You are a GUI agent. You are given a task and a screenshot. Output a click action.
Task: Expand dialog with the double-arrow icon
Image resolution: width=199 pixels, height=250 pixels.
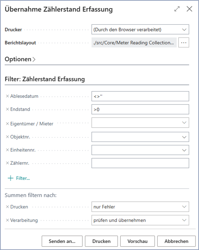pos(177,9)
